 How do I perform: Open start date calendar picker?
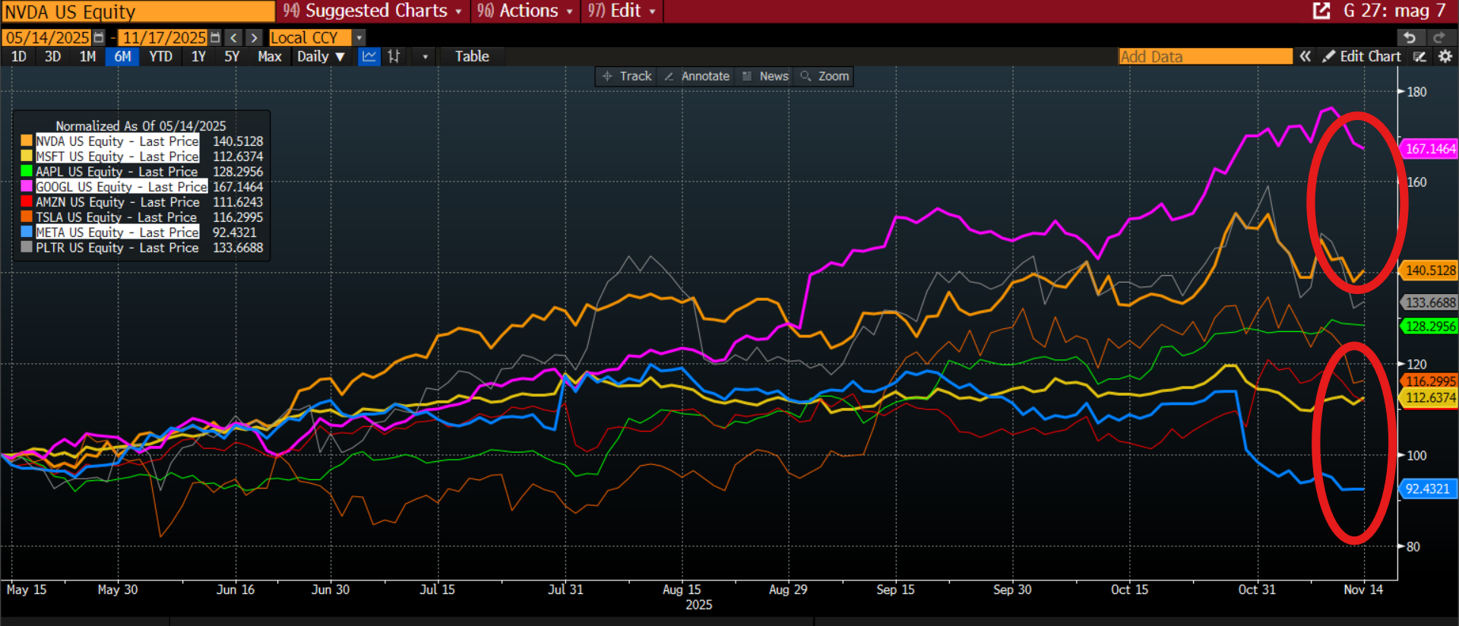coord(99,38)
